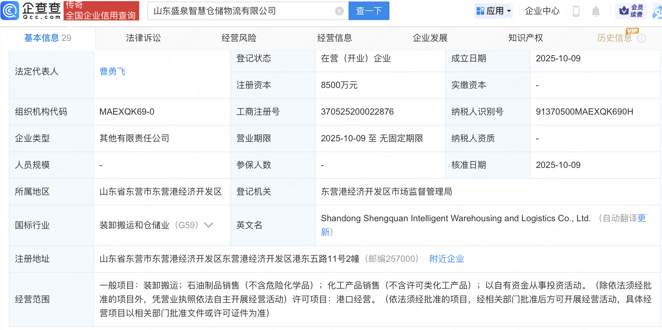
Task: Click the info icon beside 历史信息
Action: tap(641, 38)
